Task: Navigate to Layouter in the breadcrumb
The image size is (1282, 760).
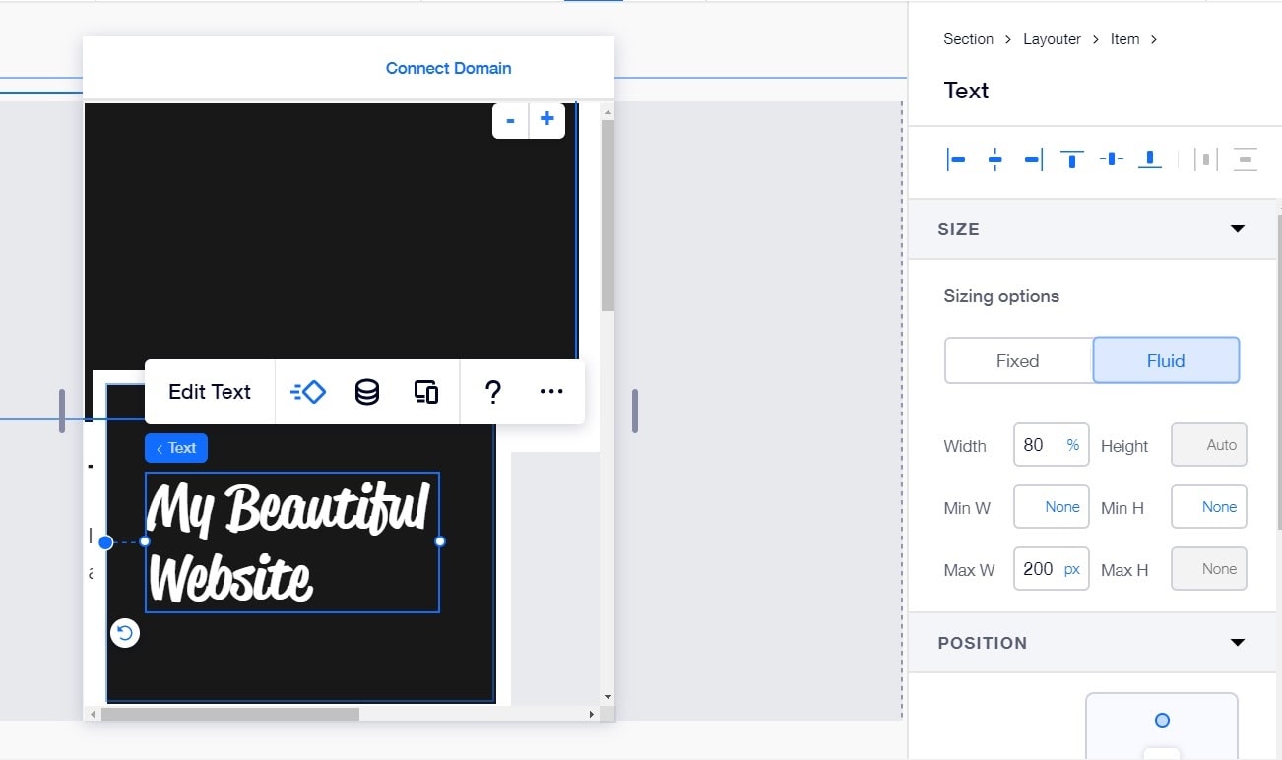Action: (1051, 38)
